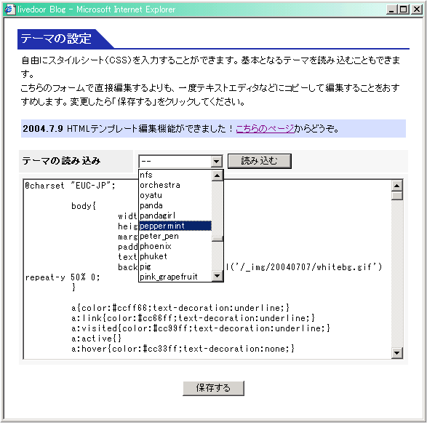Choose pig from theme list
Viewport: 427px width, 423px height.
175,266
